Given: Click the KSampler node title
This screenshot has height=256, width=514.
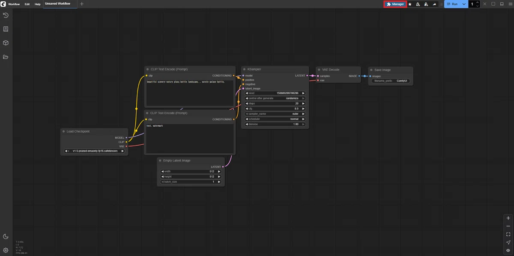Looking at the screenshot, I should (254, 69).
